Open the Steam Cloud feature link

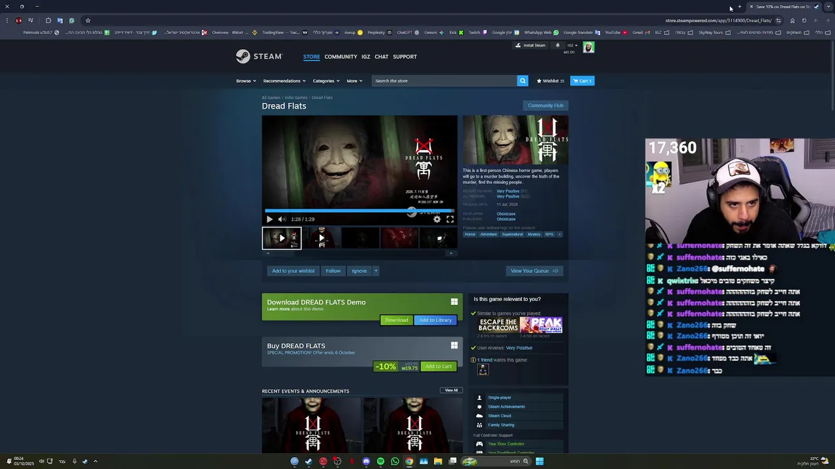tap(500, 416)
